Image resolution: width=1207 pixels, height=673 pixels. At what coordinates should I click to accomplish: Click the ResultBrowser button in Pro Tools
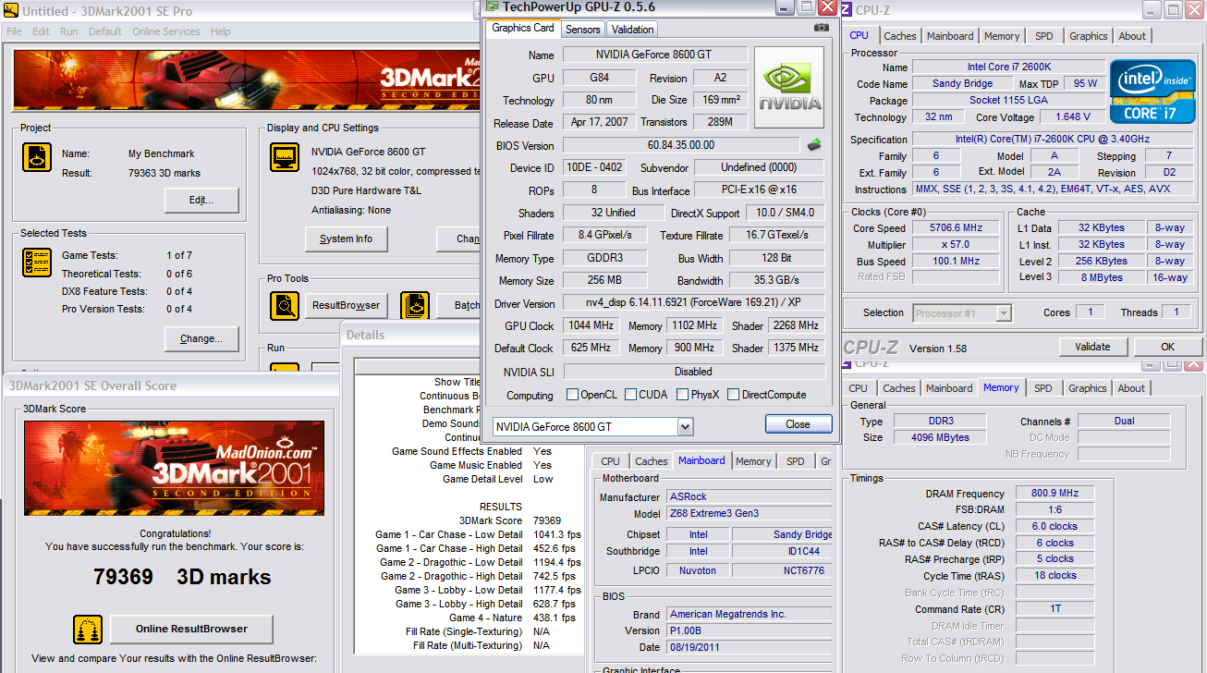coord(347,305)
